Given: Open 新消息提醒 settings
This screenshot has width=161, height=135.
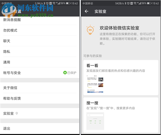Looking at the screenshot, I should 40,20.
